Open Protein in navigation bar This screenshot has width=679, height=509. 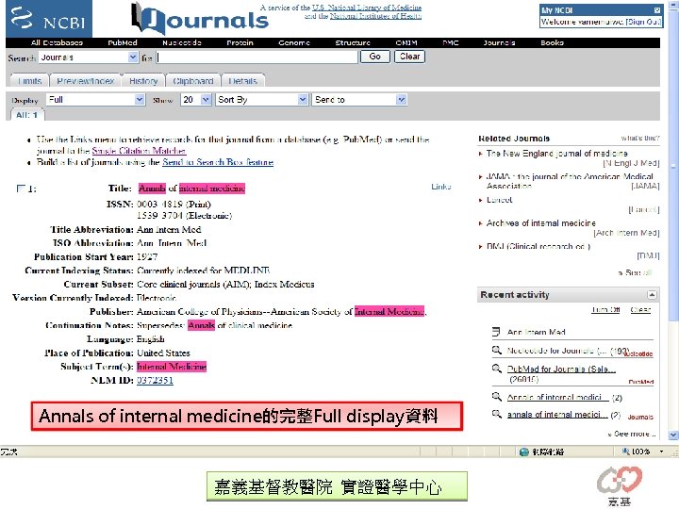[240, 42]
